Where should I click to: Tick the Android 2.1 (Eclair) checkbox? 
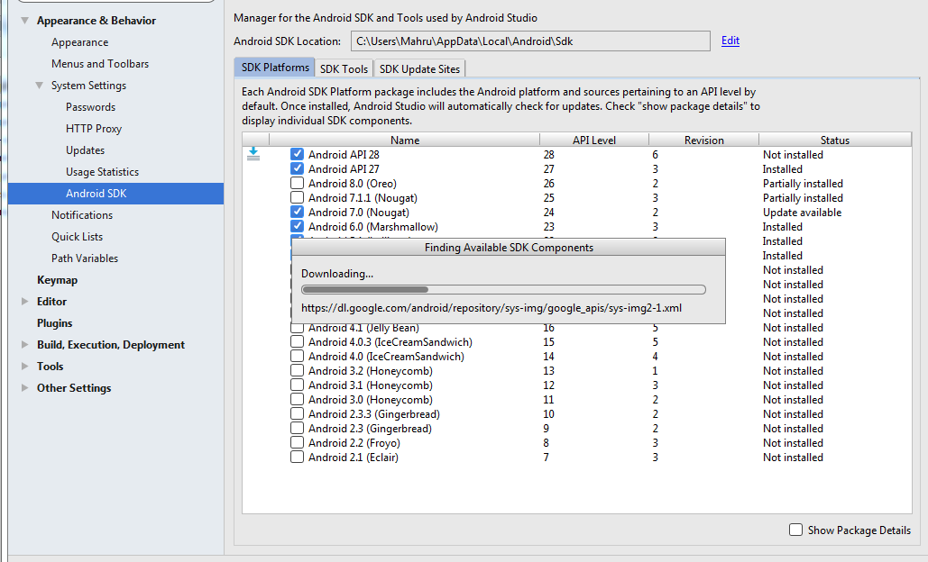[x=297, y=458]
